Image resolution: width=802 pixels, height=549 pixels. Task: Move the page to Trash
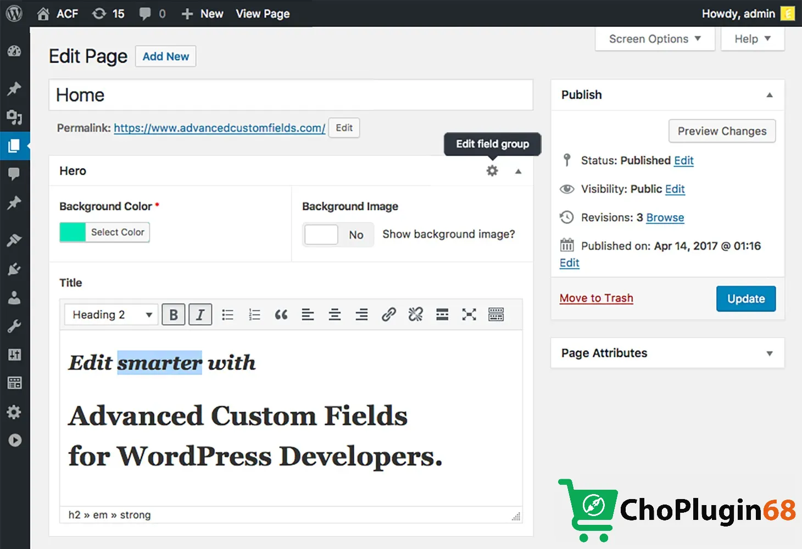pos(597,298)
